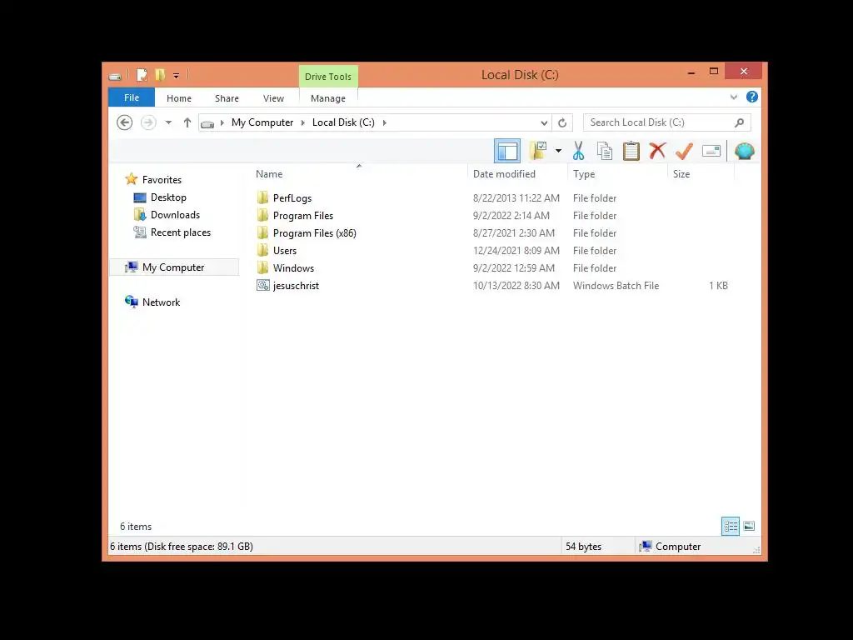
Task: Click Local Disk (C:) in the breadcrumb
Action: tap(343, 122)
